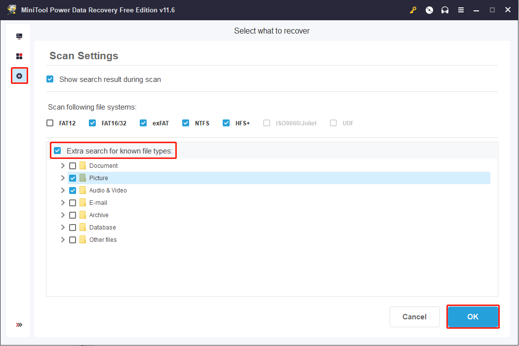Open support headphones icon
This screenshot has height=346, width=519.
pos(445,10)
